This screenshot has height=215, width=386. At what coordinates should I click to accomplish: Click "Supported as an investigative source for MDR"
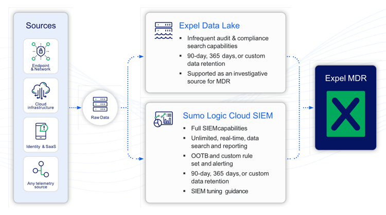coord(227,77)
